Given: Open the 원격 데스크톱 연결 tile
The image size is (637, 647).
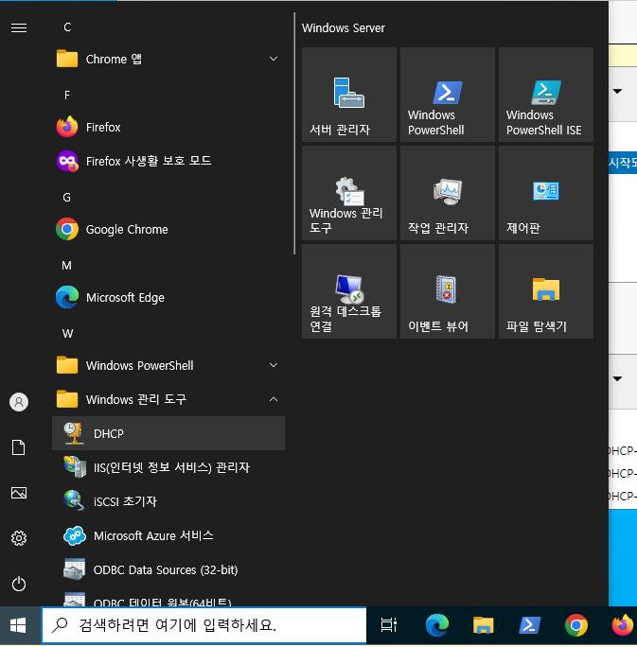Looking at the screenshot, I should coord(349,291).
